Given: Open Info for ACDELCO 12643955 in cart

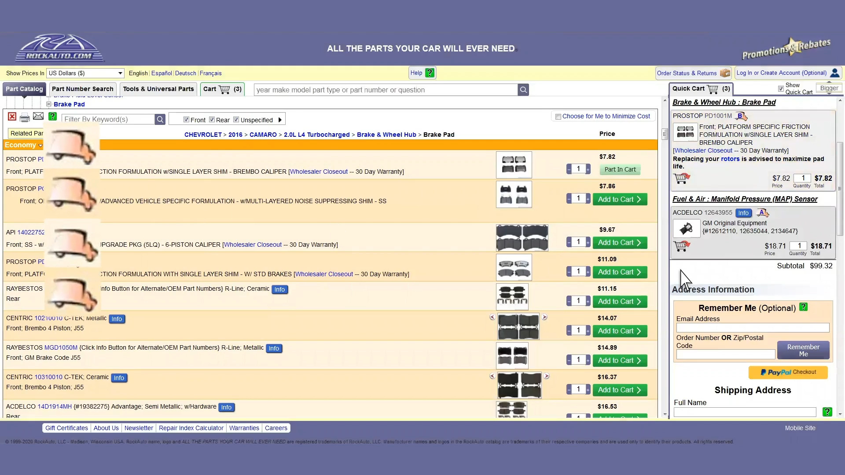Looking at the screenshot, I should point(743,213).
